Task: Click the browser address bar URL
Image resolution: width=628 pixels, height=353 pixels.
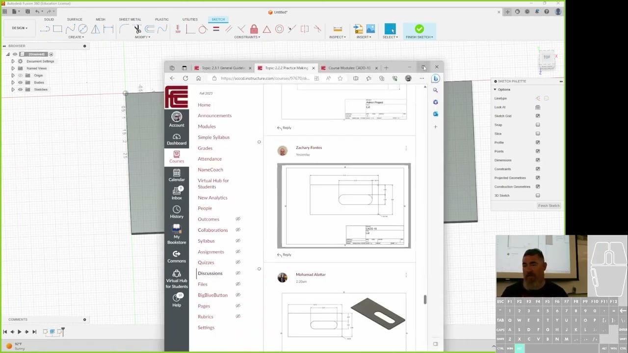Action: click(x=265, y=78)
